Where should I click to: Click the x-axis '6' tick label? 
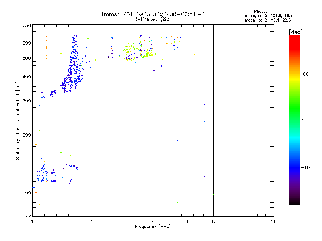(188, 221)
